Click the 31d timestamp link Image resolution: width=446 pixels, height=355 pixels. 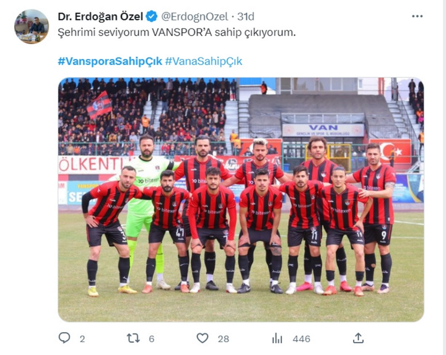245,17
